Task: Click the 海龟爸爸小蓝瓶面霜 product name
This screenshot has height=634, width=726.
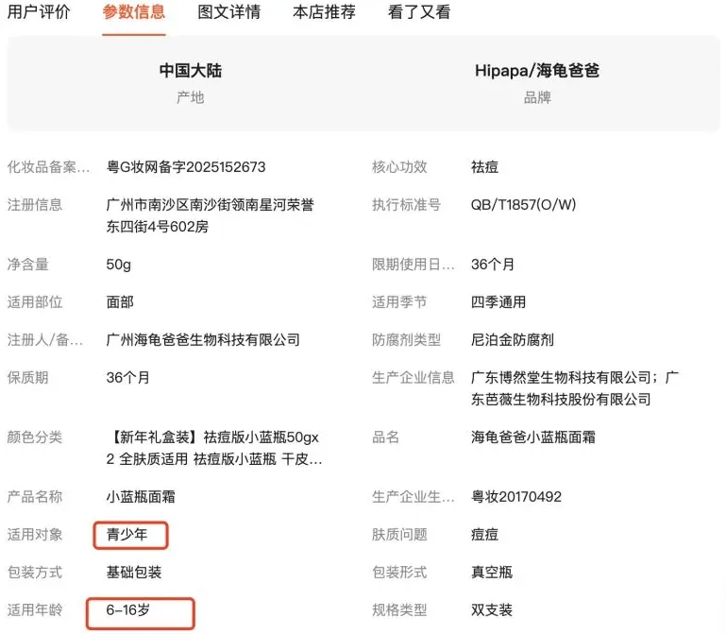Action: point(532,437)
